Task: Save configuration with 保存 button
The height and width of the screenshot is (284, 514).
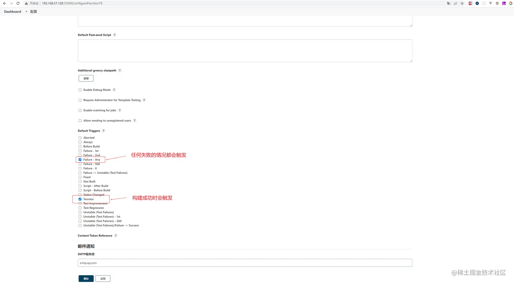Action: pos(86,279)
